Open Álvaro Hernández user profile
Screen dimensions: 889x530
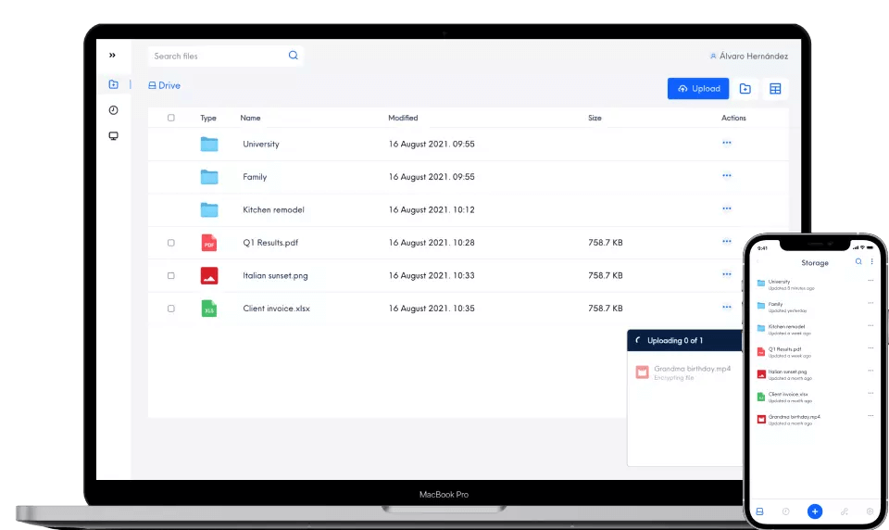(748, 57)
